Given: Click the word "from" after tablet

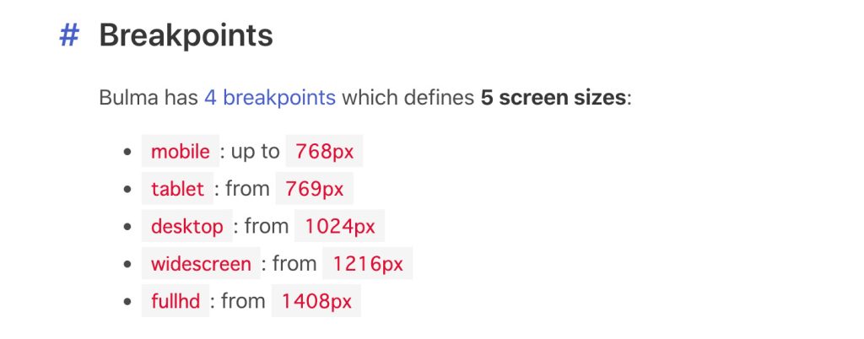Looking at the screenshot, I should pos(247,189).
